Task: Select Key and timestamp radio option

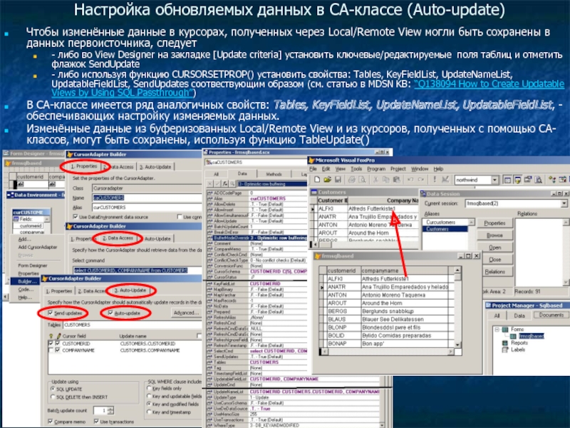Action: click(x=149, y=412)
